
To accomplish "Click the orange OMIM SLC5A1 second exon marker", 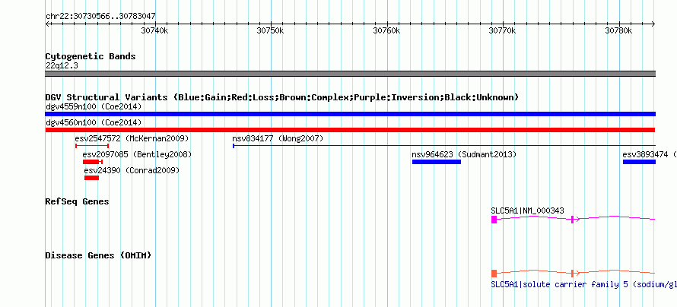I will (573, 274).
